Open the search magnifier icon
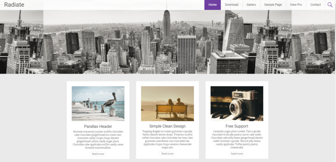This screenshot has height=162, width=336. coord(330,5)
